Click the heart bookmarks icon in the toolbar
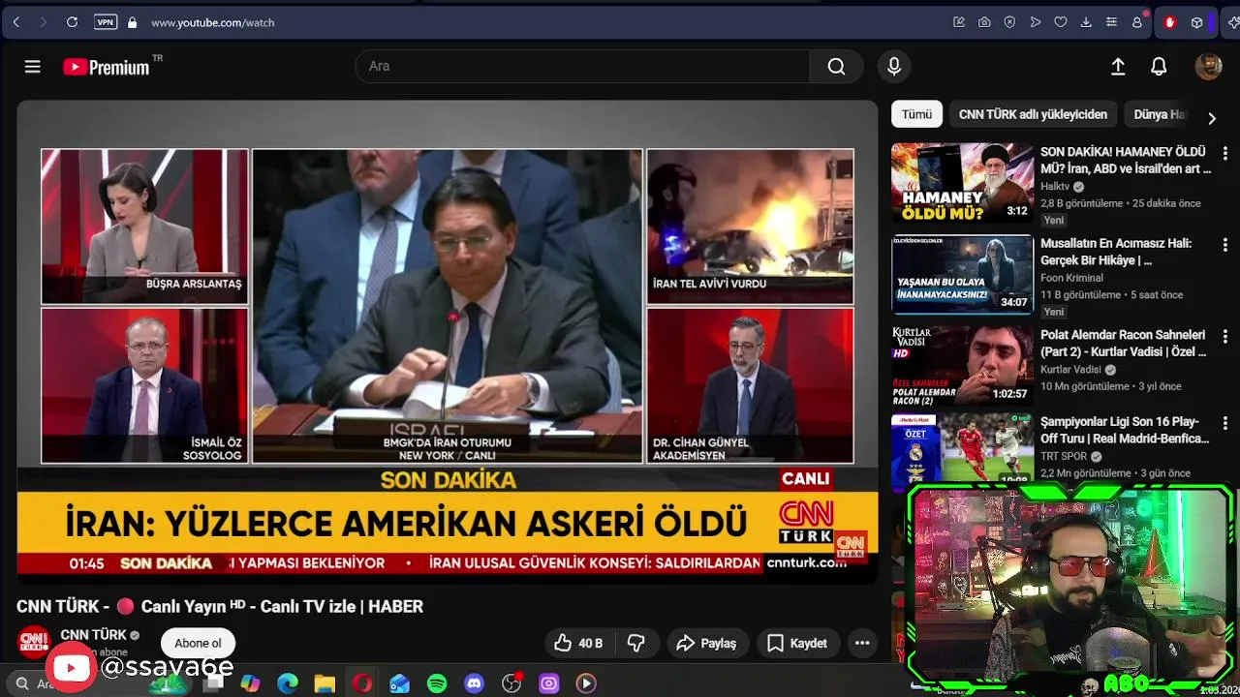1240x697 pixels. (1061, 22)
